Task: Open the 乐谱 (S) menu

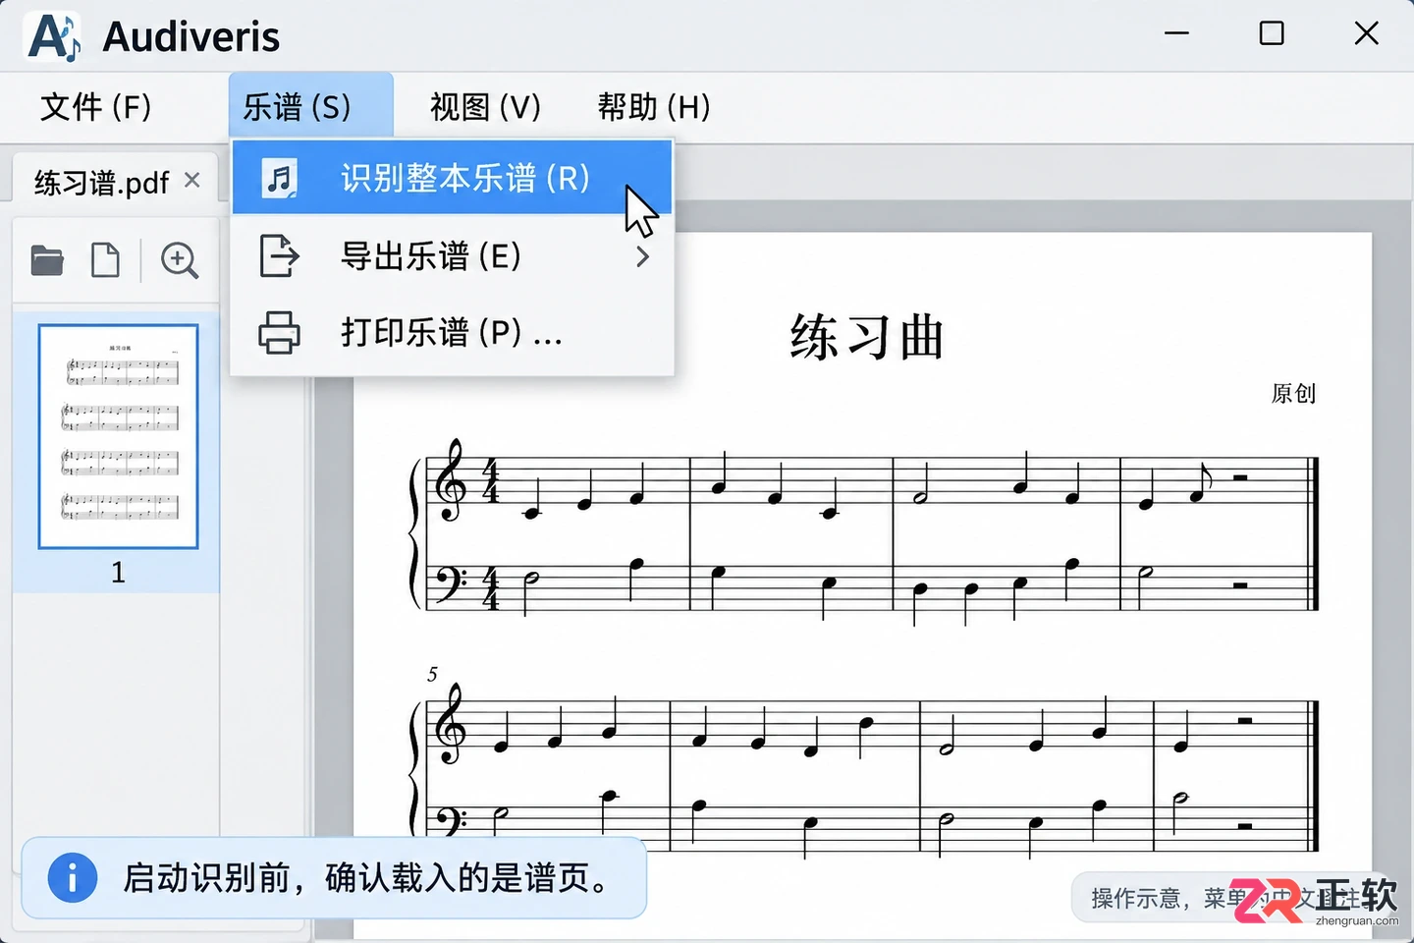Action: (310, 106)
